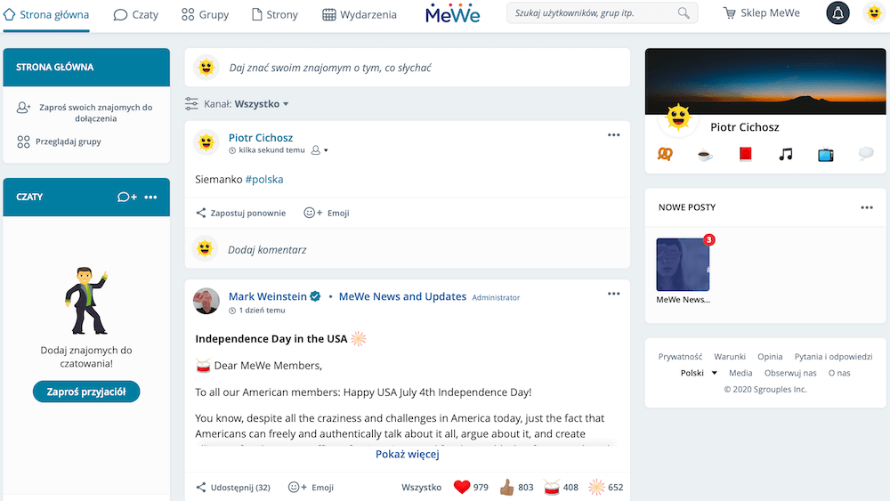Click the profile cover photo
Screen dimensions: 890x501
(x=765, y=81)
